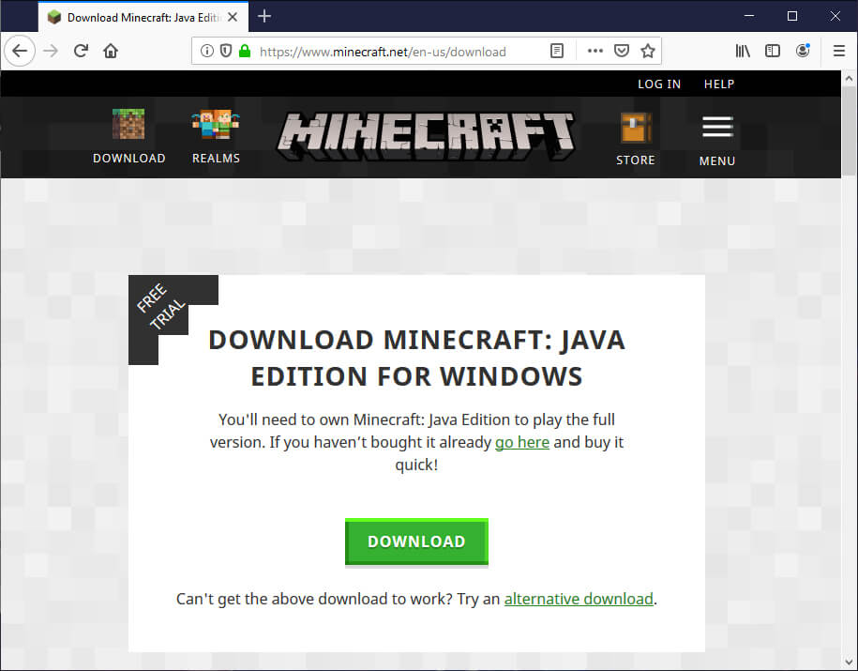
Task: Open the HELP link
Action: (x=719, y=84)
